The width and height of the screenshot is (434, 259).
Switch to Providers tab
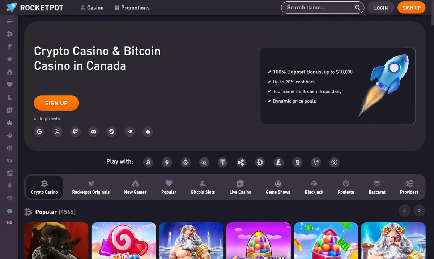[409, 187]
